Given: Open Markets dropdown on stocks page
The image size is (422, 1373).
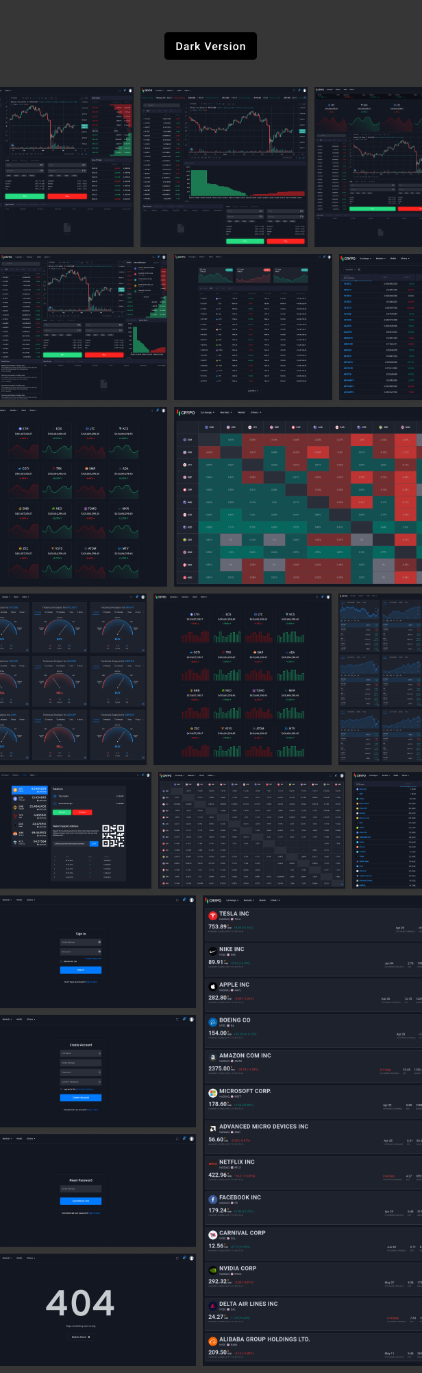Looking at the screenshot, I should [249, 900].
